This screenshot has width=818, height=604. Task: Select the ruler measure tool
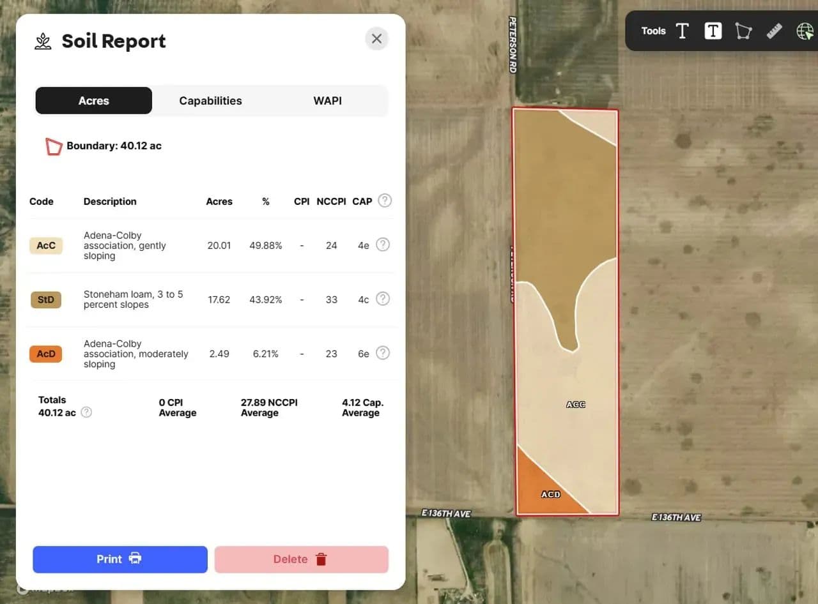[x=774, y=31]
